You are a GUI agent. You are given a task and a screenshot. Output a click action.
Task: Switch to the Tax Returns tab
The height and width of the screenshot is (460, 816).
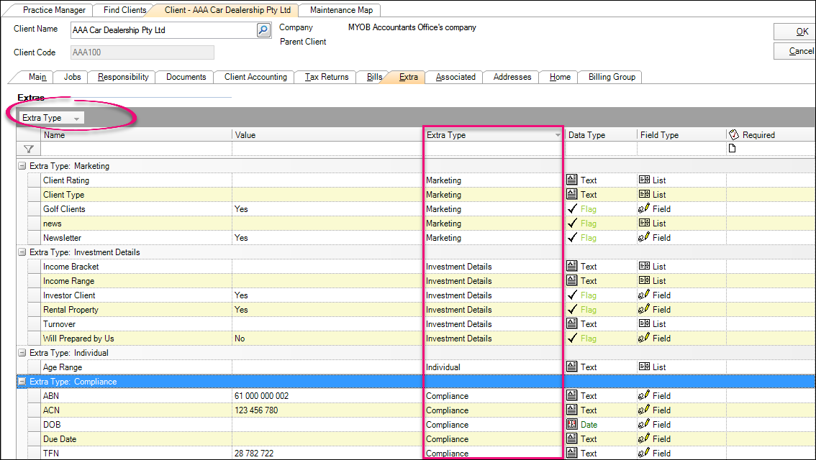click(326, 77)
